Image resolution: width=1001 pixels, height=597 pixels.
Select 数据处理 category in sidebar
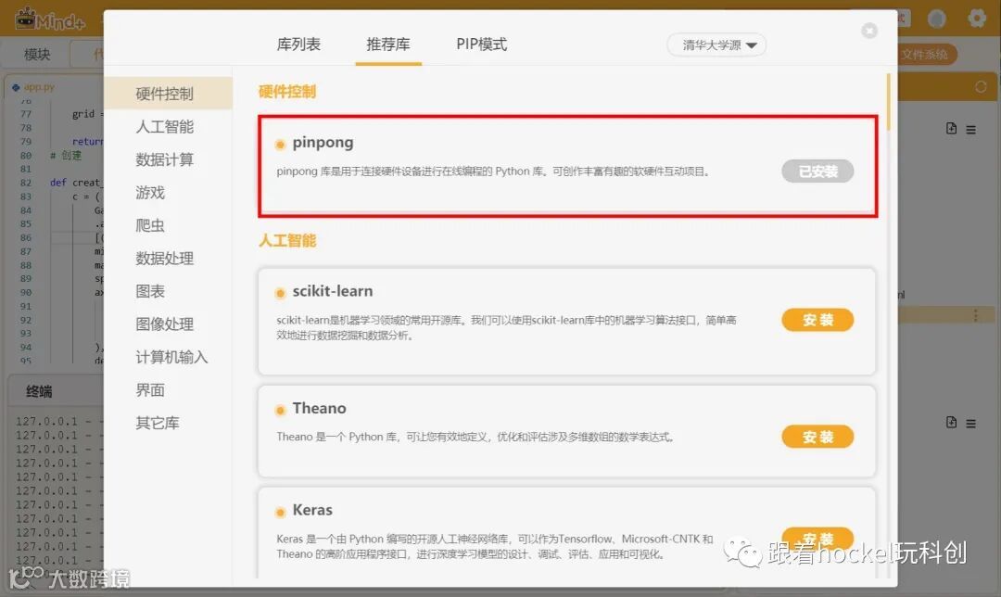click(164, 259)
